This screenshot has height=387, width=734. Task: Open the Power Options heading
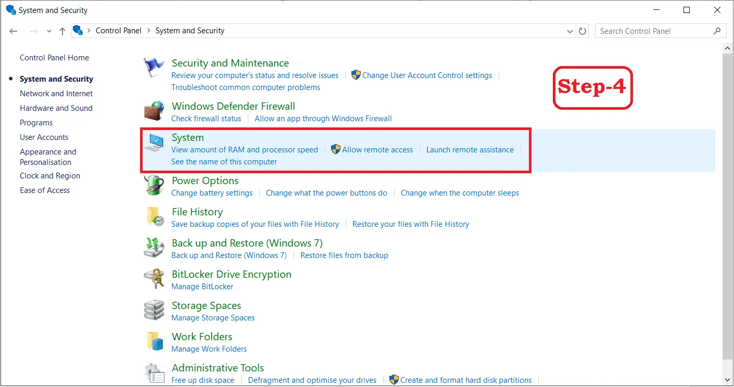pos(205,181)
